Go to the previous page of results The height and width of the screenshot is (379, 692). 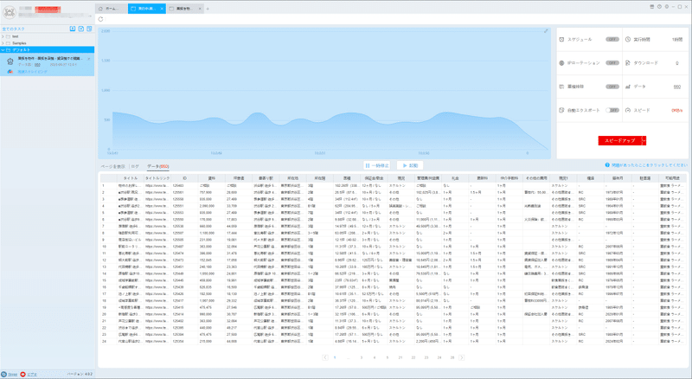[325, 357]
